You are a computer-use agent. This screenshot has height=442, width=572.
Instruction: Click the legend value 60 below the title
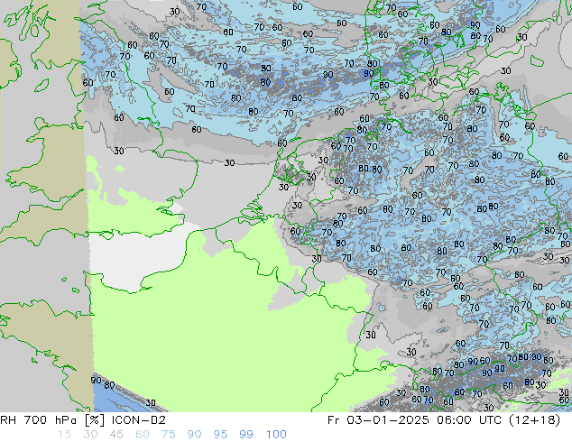[143, 435]
